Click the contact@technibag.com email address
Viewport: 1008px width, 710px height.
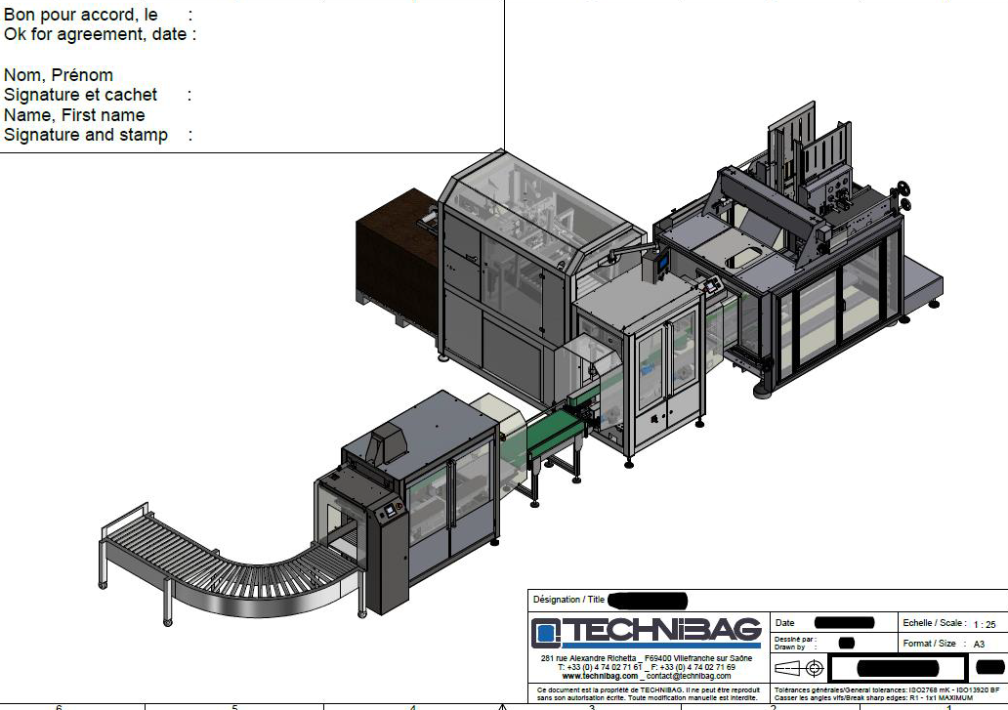690,676
